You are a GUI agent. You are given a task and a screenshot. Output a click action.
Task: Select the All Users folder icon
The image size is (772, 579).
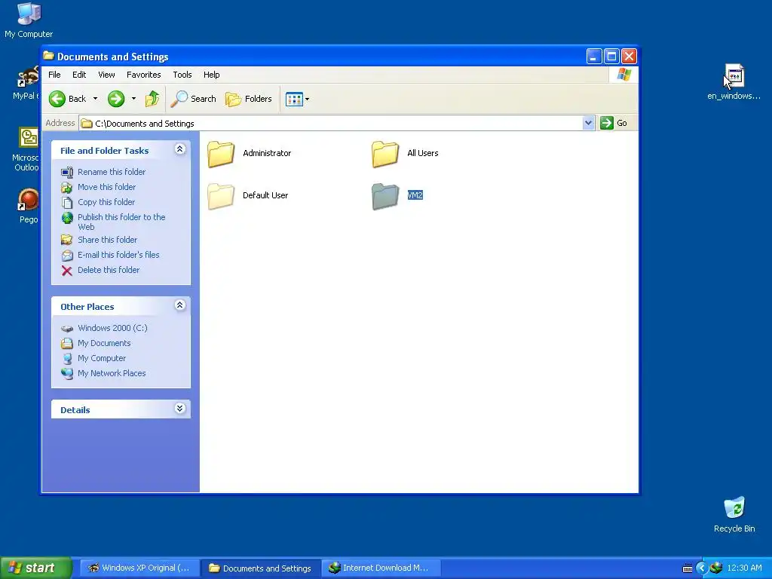tap(385, 154)
